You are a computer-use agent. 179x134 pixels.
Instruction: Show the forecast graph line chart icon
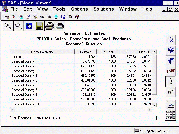tap(171, 105)
